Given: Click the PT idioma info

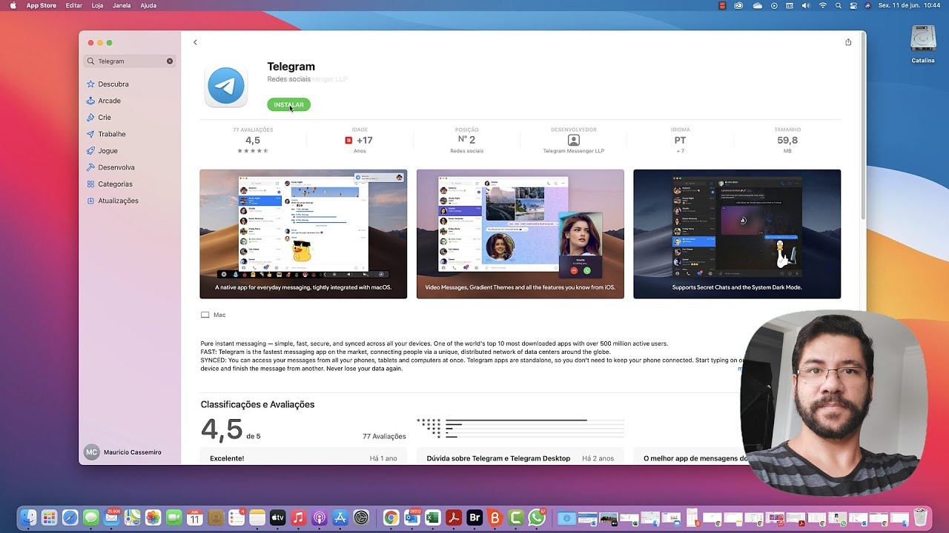Looking at the screenshot, I should pyautogui.click(x=680, y=140).
